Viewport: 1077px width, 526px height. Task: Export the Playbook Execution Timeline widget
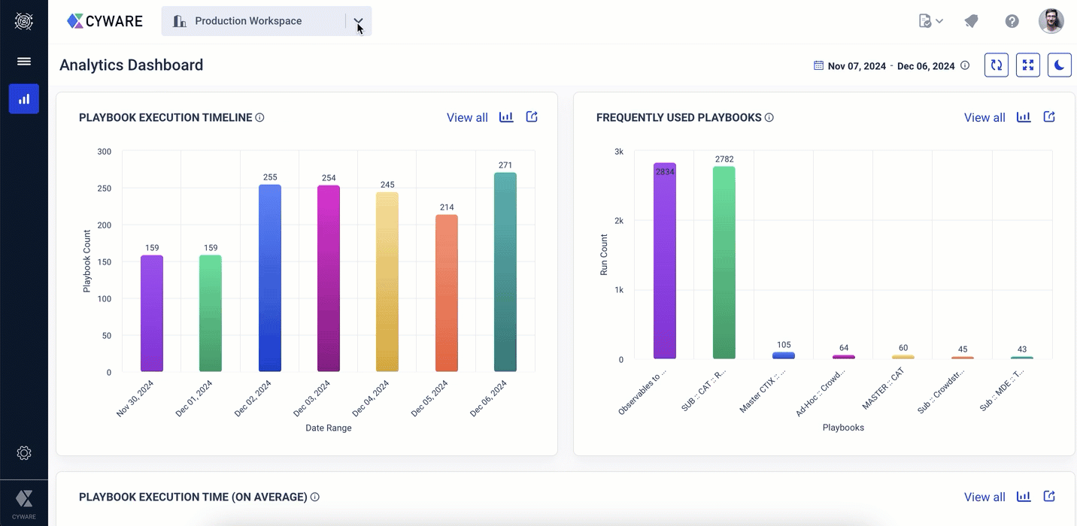(532, 117)
